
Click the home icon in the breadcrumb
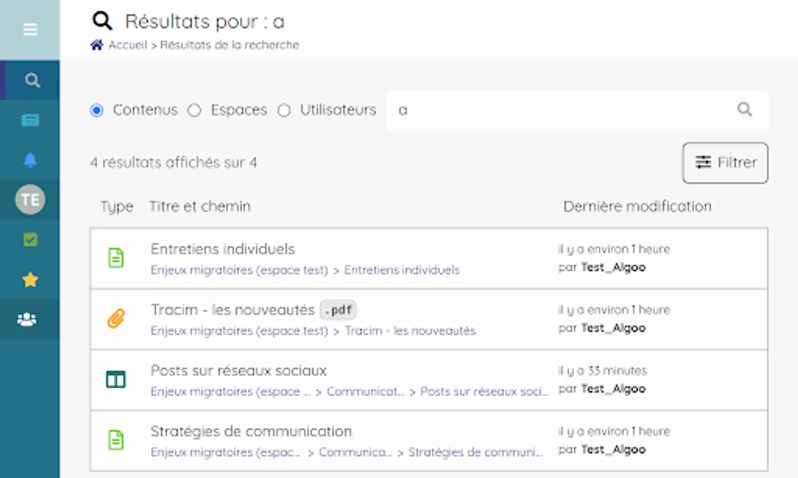click(96, 45)
